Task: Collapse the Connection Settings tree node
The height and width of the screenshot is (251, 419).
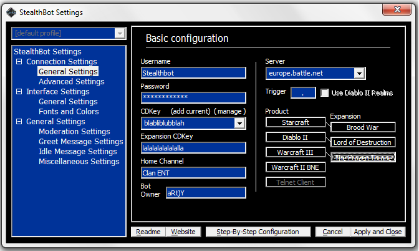Action: 19,62
